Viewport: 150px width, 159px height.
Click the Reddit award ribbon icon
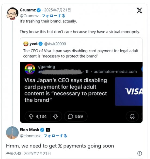coord(132,116)
